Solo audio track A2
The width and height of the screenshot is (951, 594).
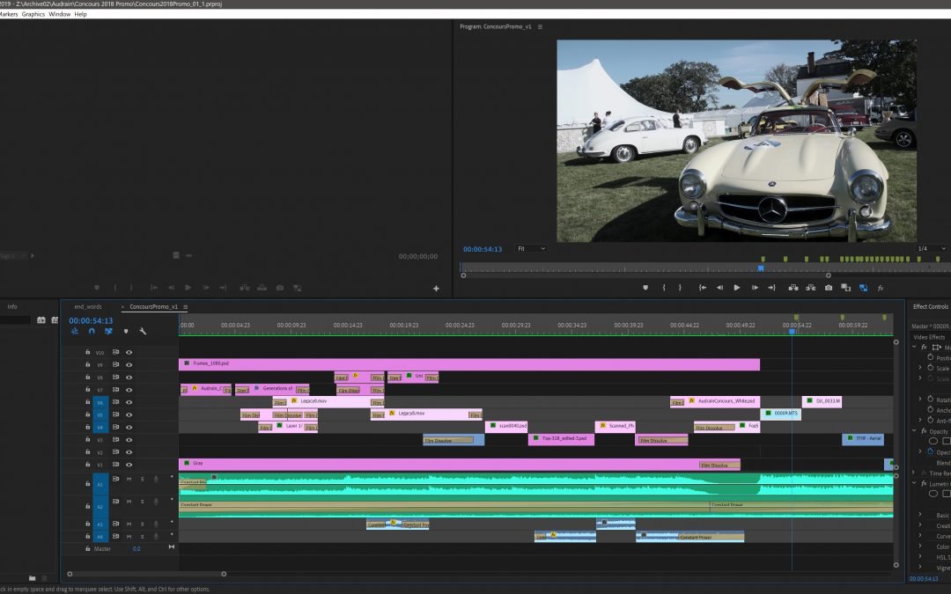(143, 502)
